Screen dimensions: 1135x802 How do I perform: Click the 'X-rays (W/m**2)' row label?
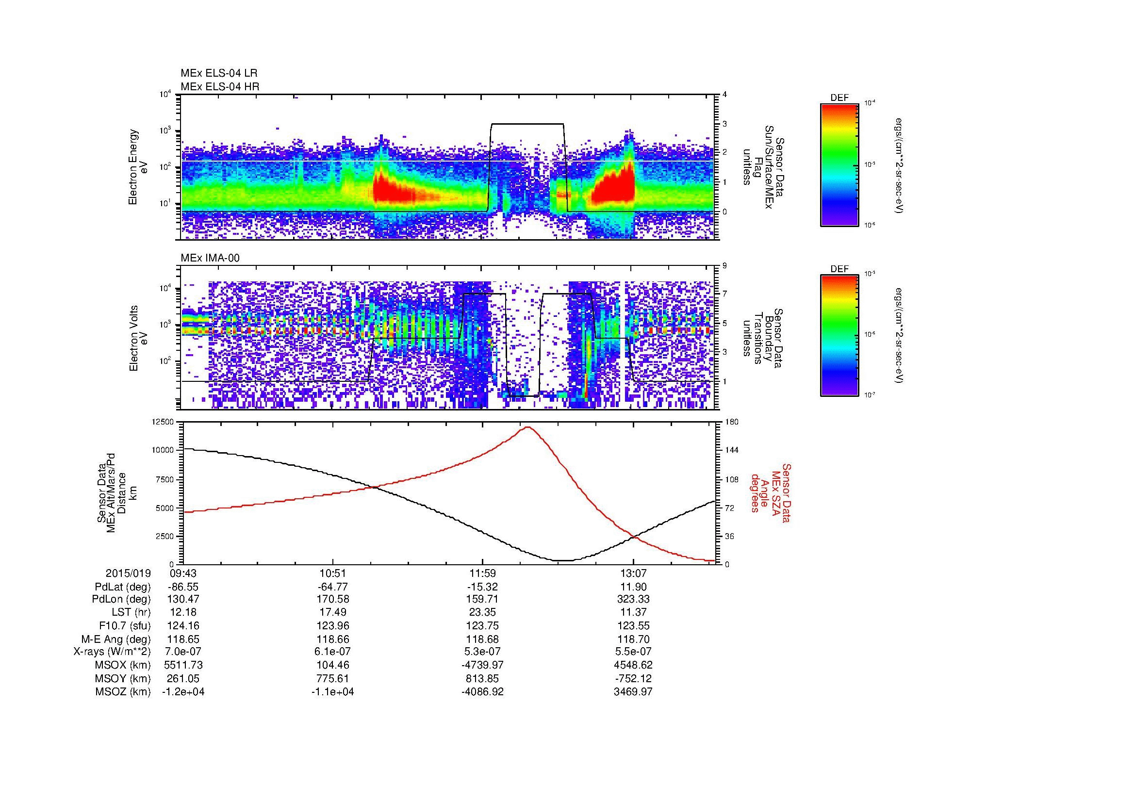pos(112,652)
